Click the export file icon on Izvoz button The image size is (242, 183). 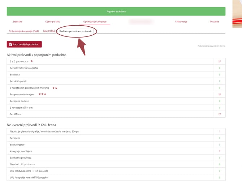click(10, 44)
